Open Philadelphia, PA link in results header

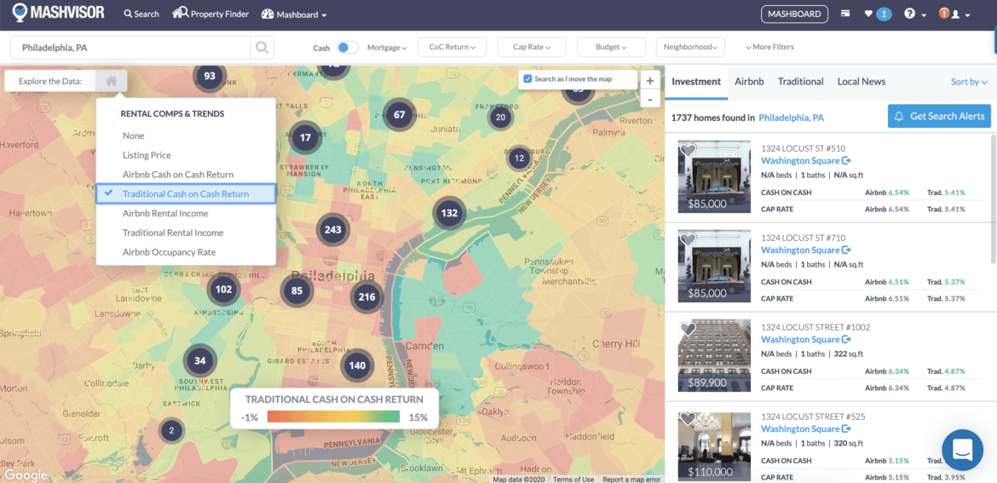tap(792, 118)
